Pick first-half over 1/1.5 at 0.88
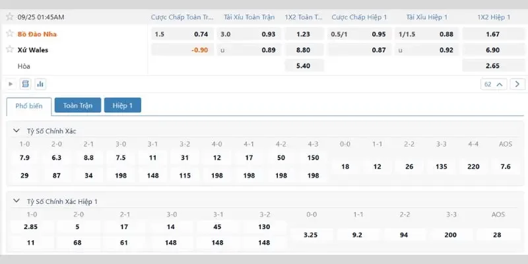Viewport: 528px width, 264px height. click(427, 34)
